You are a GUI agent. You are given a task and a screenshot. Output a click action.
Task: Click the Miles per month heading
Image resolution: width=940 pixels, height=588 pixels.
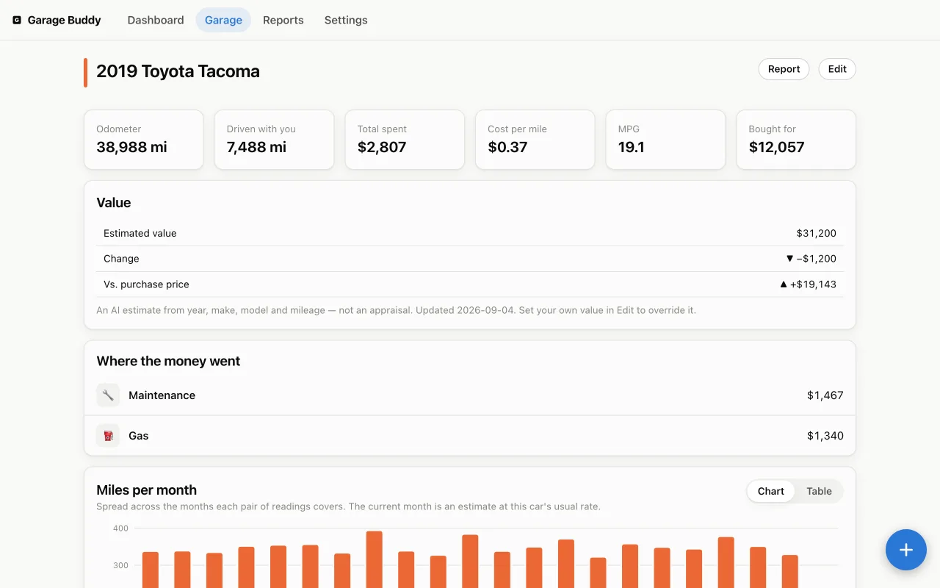pyautogui.click(x=147, y=490)
